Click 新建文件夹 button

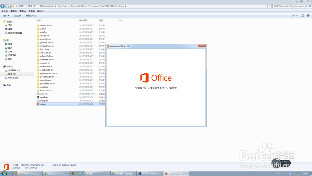31,16
